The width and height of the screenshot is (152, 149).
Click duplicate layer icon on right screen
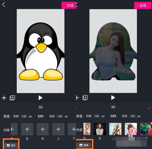tap(85, 98)
